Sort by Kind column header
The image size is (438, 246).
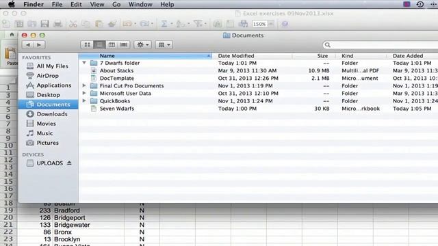tap(361, 56)
